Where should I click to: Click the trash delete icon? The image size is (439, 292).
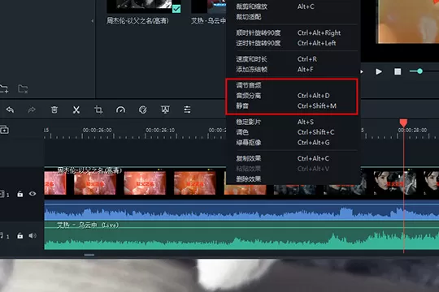(54, 109)
